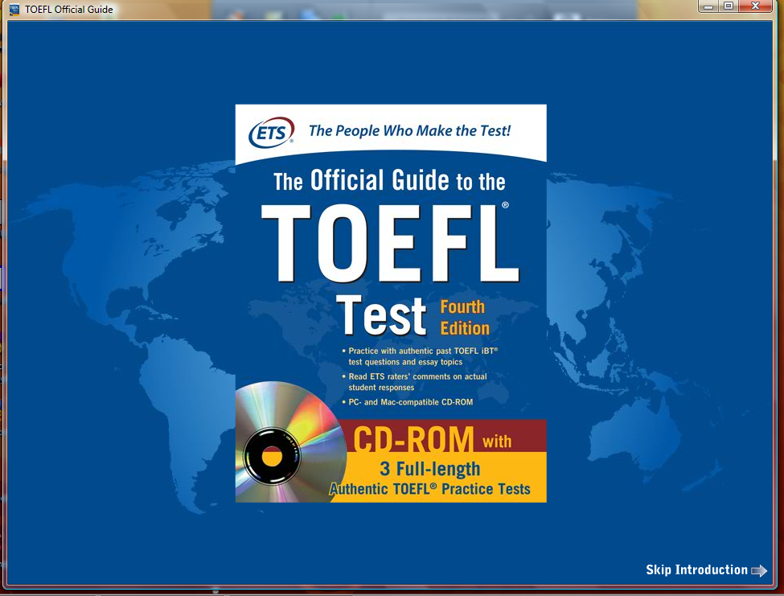Screen dimensions: 784x596
Task: Click the TOEFL app icon in title bar
Action: [x=14, y=9]
